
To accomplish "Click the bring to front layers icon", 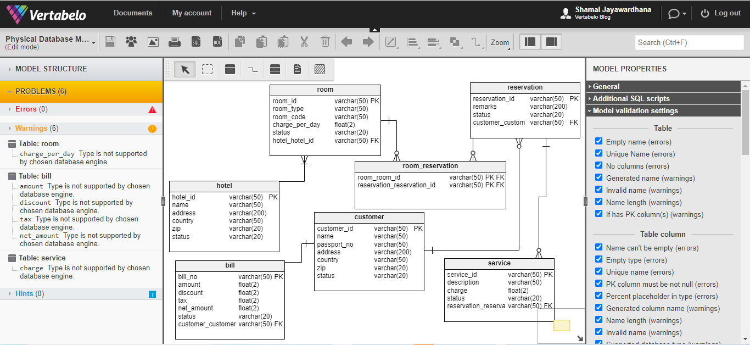I will point(455,42).
